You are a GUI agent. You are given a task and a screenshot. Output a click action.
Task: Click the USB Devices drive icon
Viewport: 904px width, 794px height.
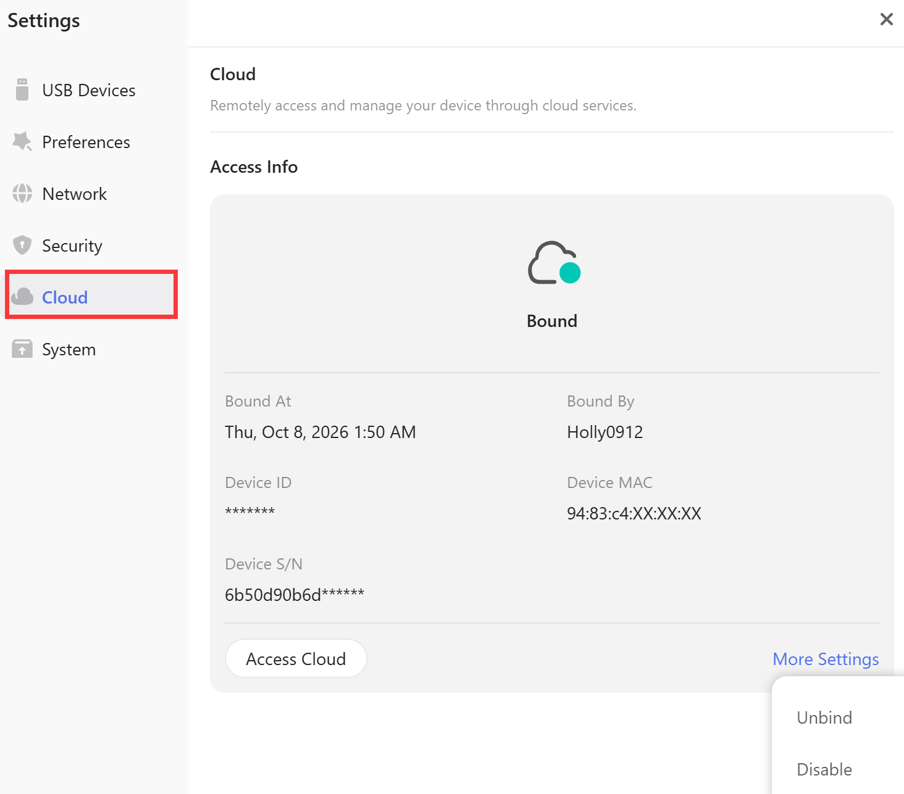coord(22,89)
